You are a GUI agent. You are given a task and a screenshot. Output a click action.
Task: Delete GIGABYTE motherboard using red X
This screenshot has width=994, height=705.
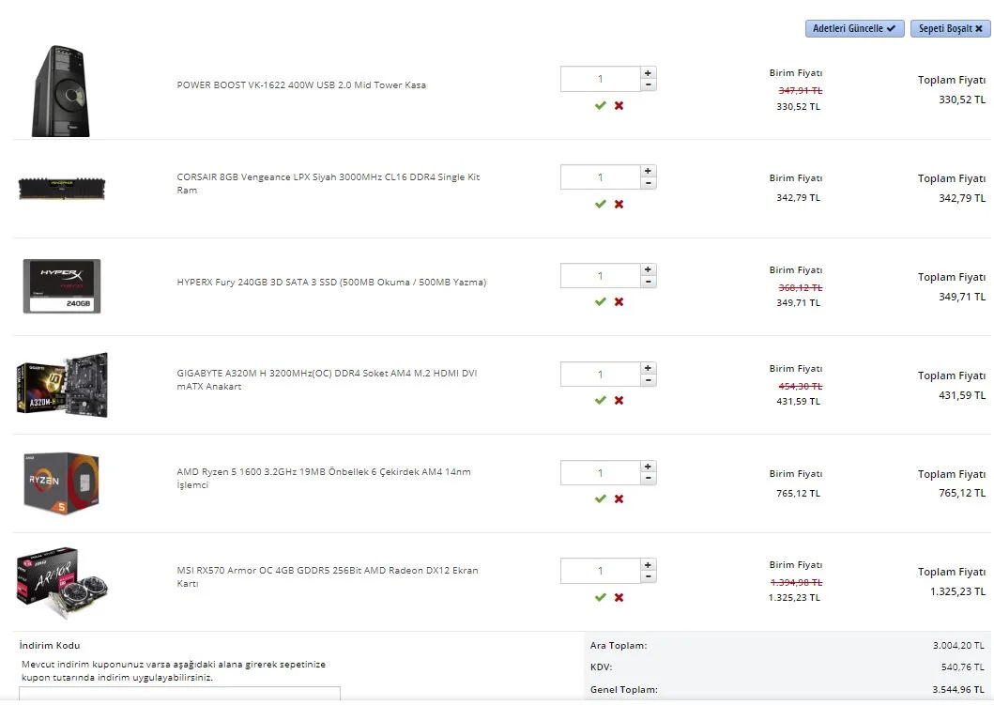click(x=619, y=401)
